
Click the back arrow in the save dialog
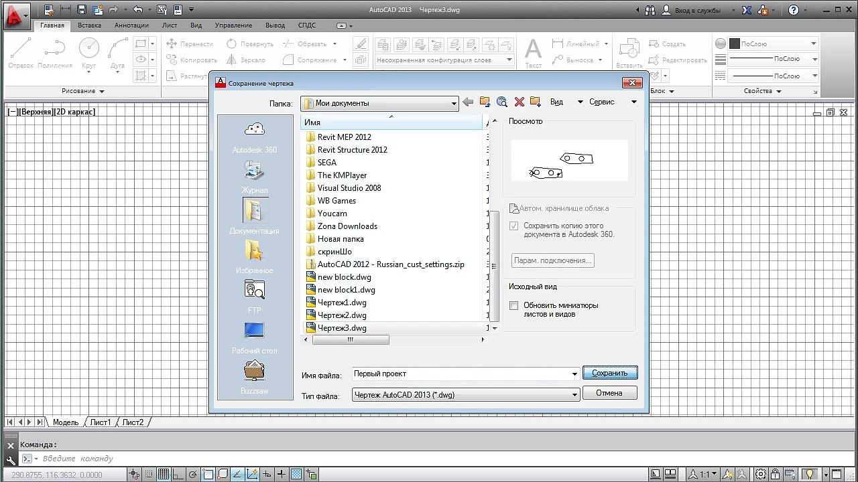[468, 102]
